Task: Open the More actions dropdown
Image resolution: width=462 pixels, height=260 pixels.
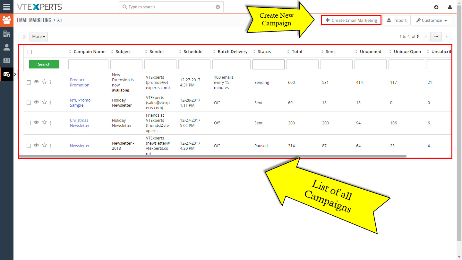Action: click(38, 37)
